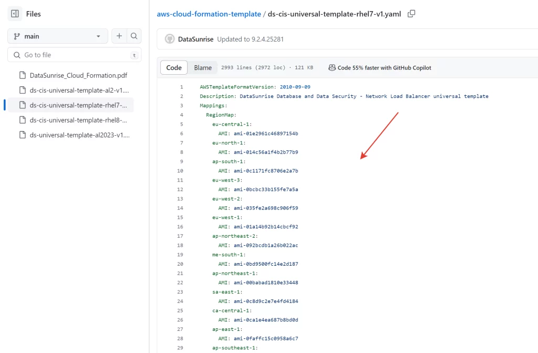Viewport: 538px width, 353px height.
Task: Click the copy path icon
Action: coord(411,14)
